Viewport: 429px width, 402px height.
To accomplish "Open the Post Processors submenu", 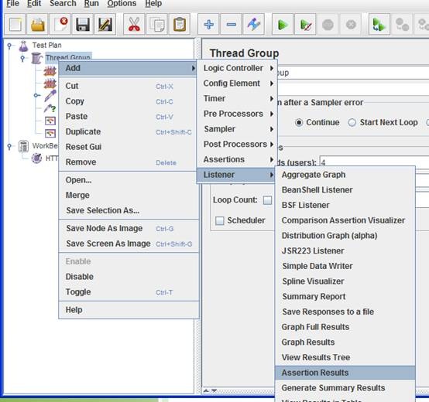I will [237, 145].
